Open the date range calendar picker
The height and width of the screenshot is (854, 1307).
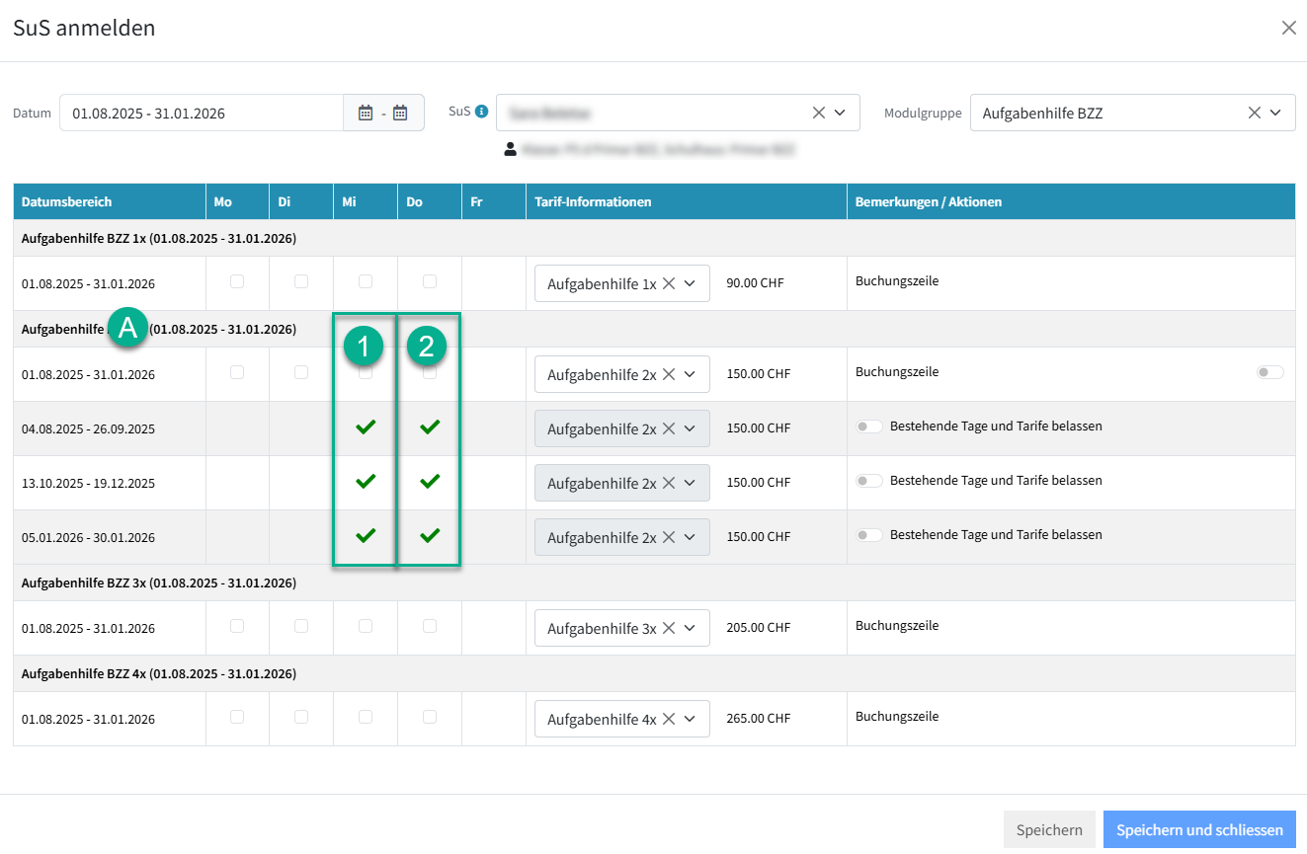tap(383, 114)
